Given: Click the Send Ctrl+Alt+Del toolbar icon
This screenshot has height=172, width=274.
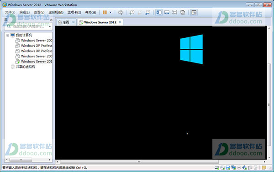Looking at the screenshot, I should [x=121, y=12].
